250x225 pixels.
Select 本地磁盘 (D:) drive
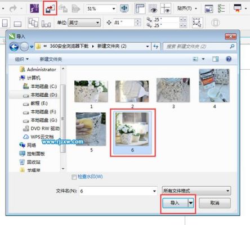(x=40, y=95)
